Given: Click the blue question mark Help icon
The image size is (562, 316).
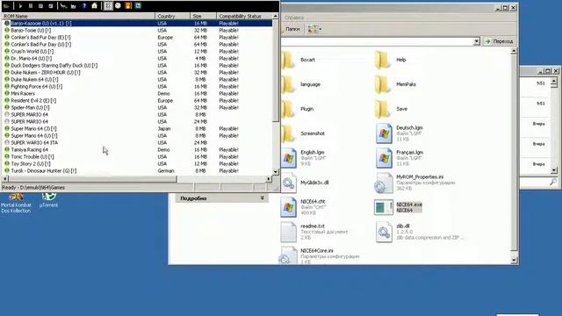Looking at the screenshot, I should pyautogui.click(x=84, y=6).
